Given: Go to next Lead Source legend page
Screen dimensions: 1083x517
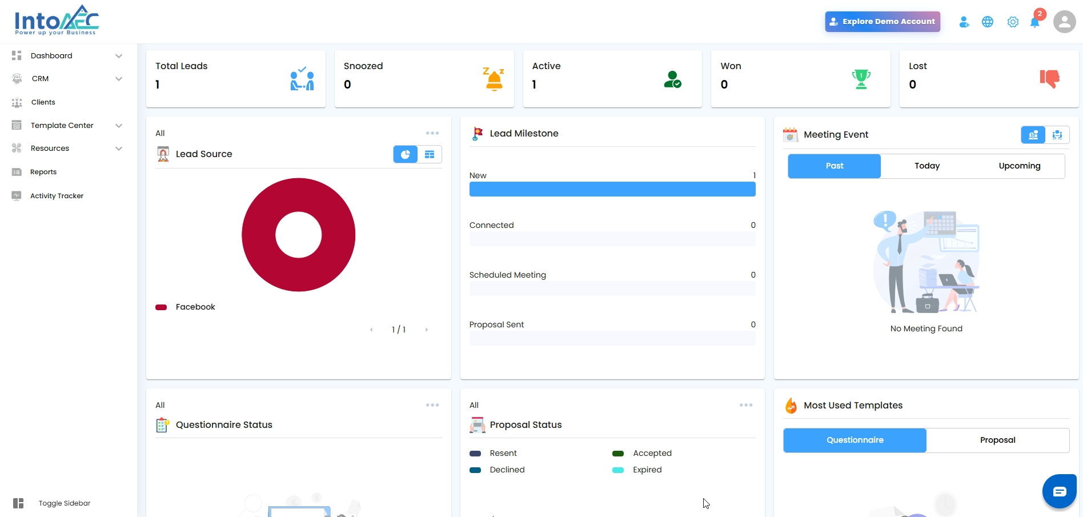Looking at the screenshot, I should click(427, 330).
